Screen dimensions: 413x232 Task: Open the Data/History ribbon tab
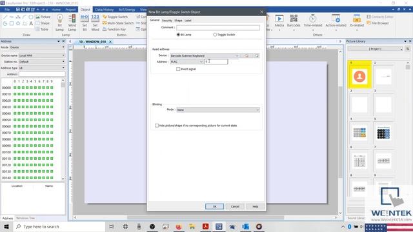click(105, 10)
